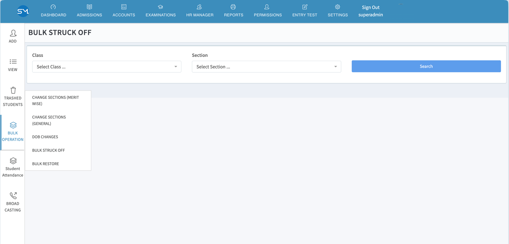Click the Permissions user icon
The width and height of the screenshot is (509, 244).
267,7
